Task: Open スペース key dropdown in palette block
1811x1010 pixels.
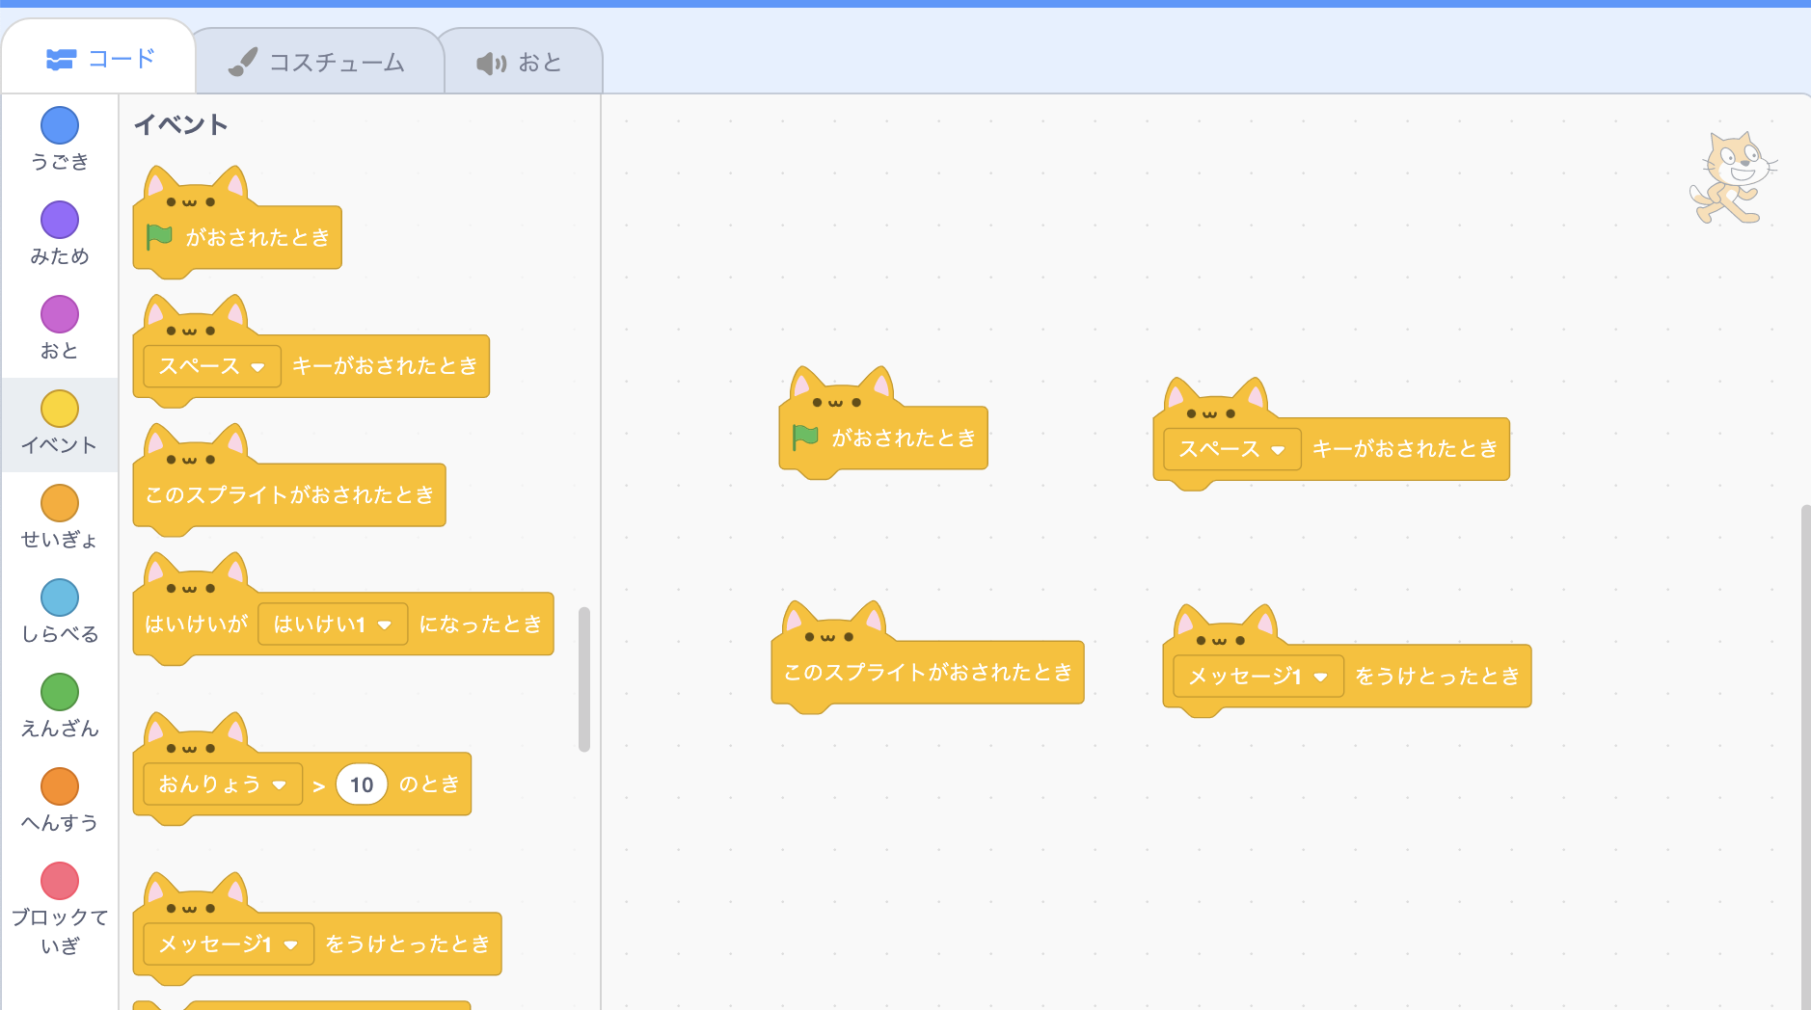Action: pos(212,366)
